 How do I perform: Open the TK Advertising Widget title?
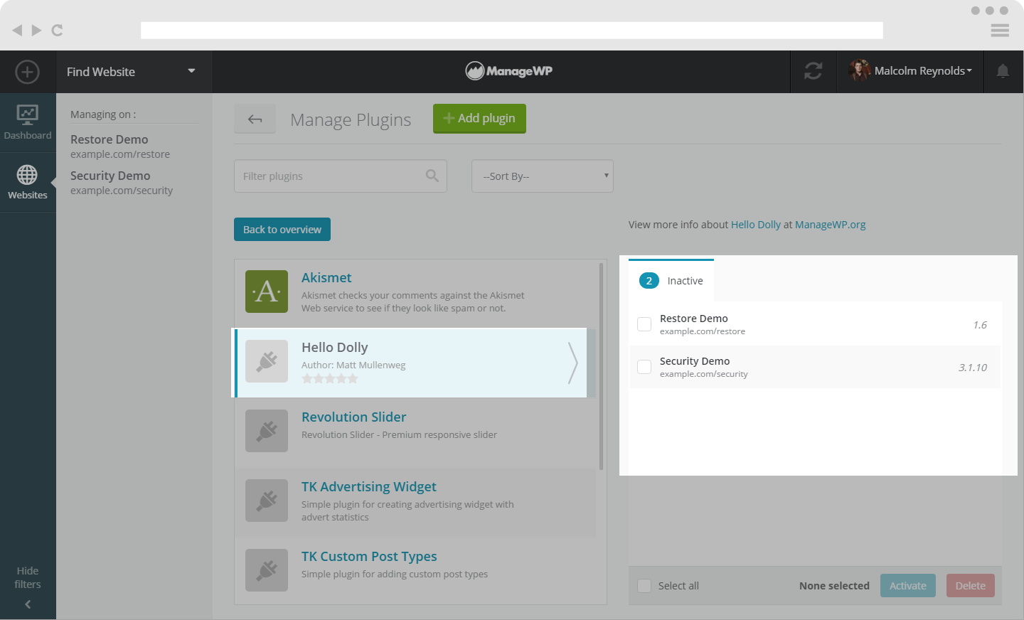coord(369,487)
